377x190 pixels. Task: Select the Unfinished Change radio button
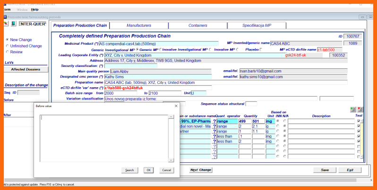pyautogui.click(x=7, y=46)
